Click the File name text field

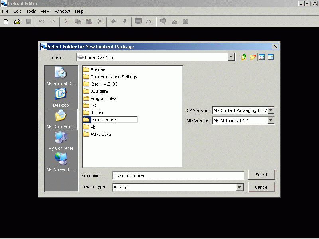177,176
